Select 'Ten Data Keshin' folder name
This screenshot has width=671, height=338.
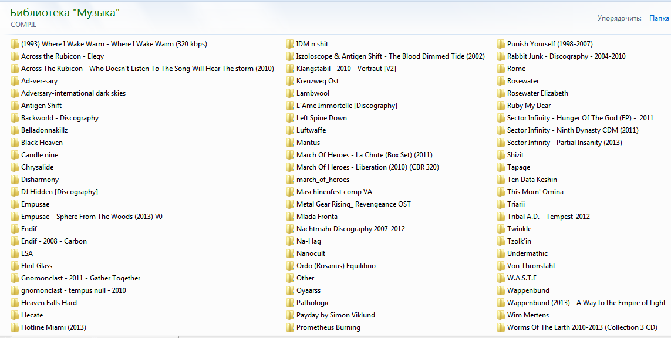pyautogui.click(x=532, y=180)
